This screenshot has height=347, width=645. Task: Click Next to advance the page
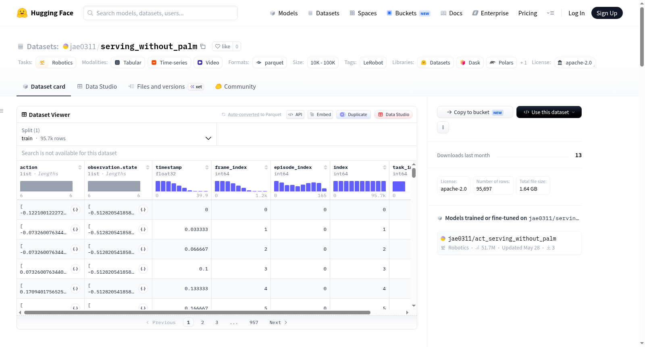(x=278, y=322)
